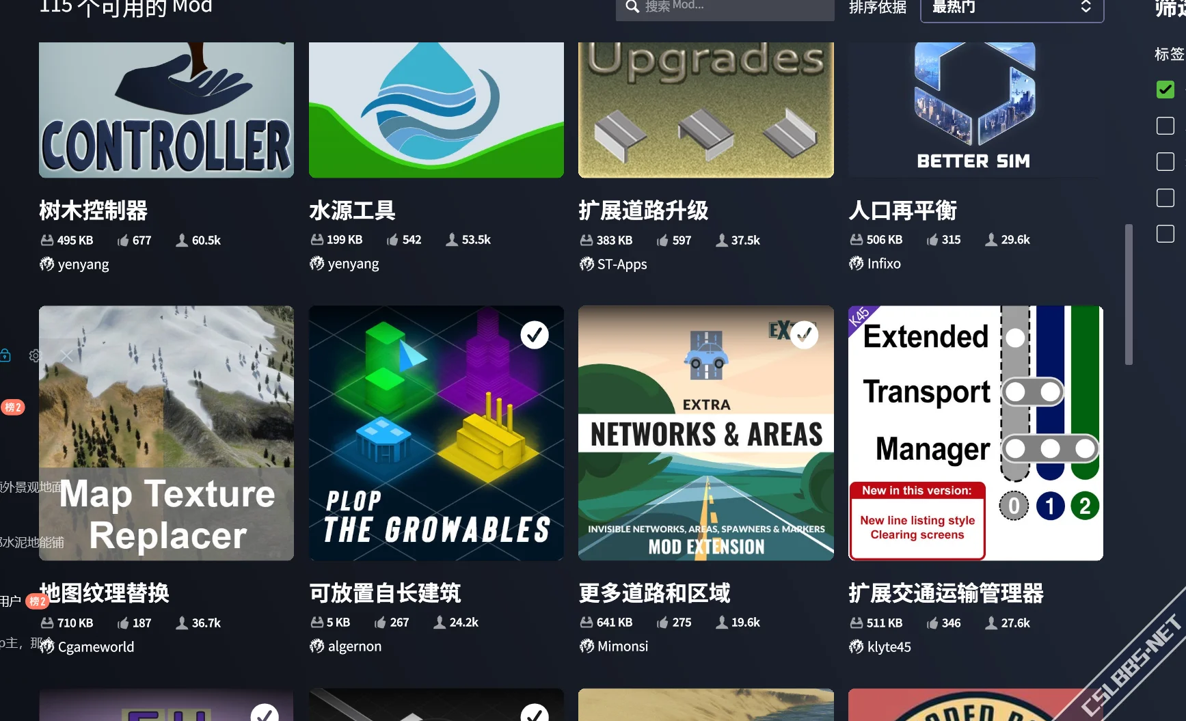Click sort dropdown up-down arrows
Viewport: 1186px width, 721px height.
[x=1086, y=7]
